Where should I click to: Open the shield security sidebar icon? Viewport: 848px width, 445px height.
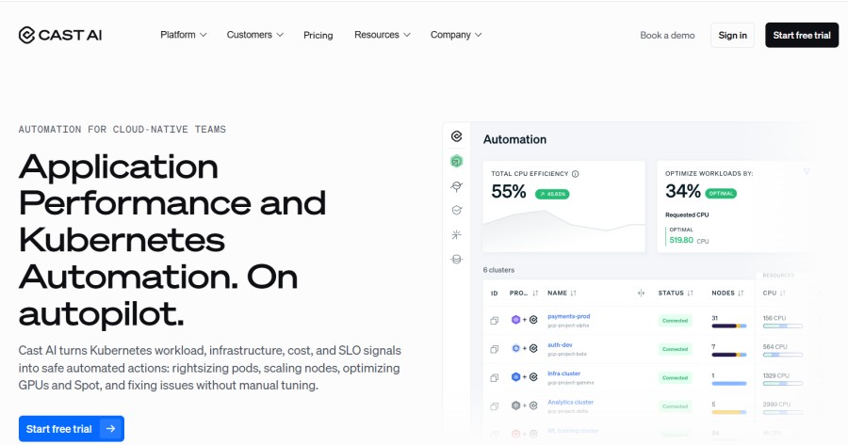tap(456, 210)
